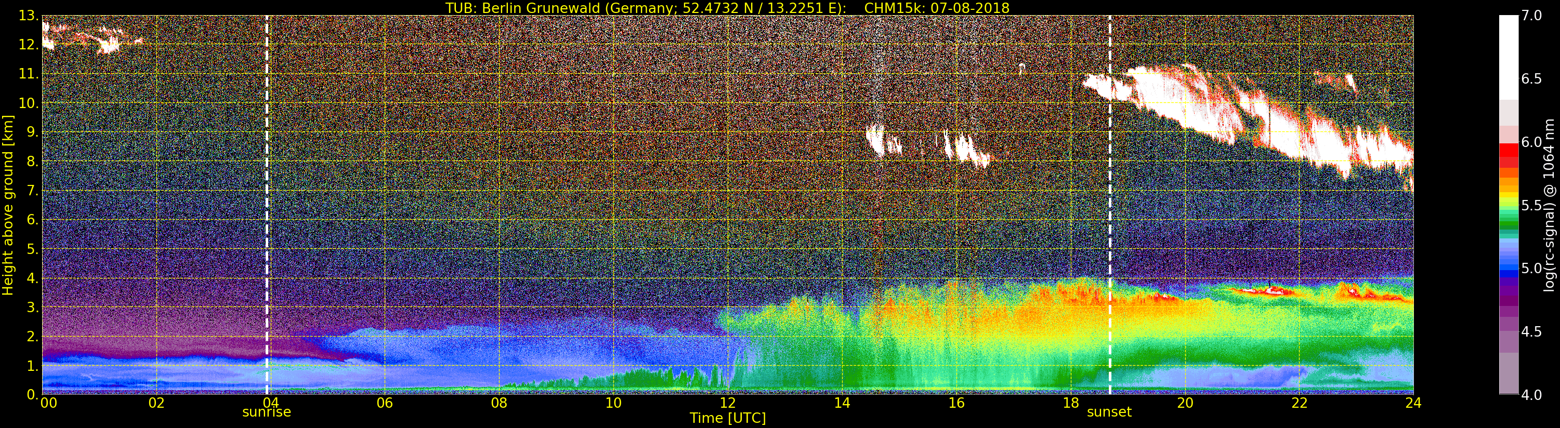Click the 'Time [UTC]' axis label
The image size is (1560, 428).
pyautogui.click(x=728, y=418)
